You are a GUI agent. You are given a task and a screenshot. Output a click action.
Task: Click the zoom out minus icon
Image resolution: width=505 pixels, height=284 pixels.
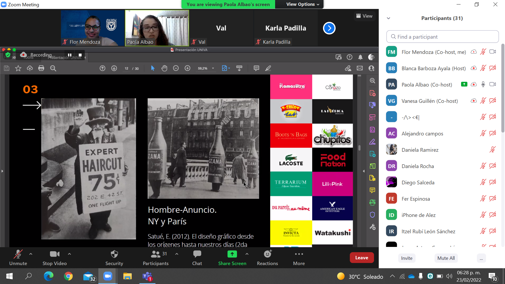[176, 68]
